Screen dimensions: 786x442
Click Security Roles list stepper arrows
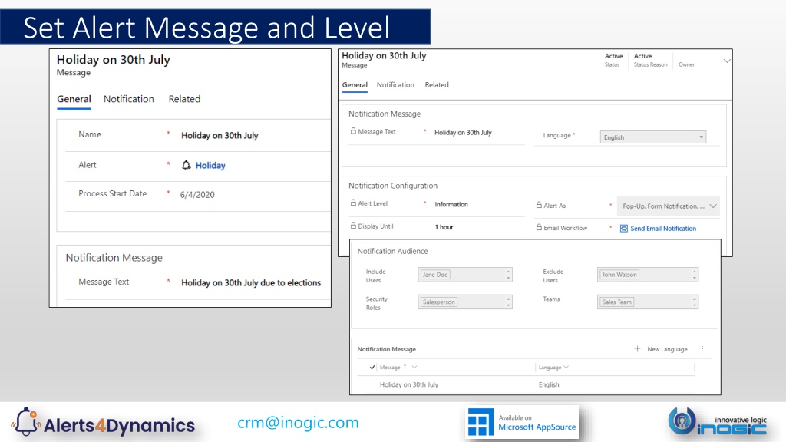click(508, 302)
